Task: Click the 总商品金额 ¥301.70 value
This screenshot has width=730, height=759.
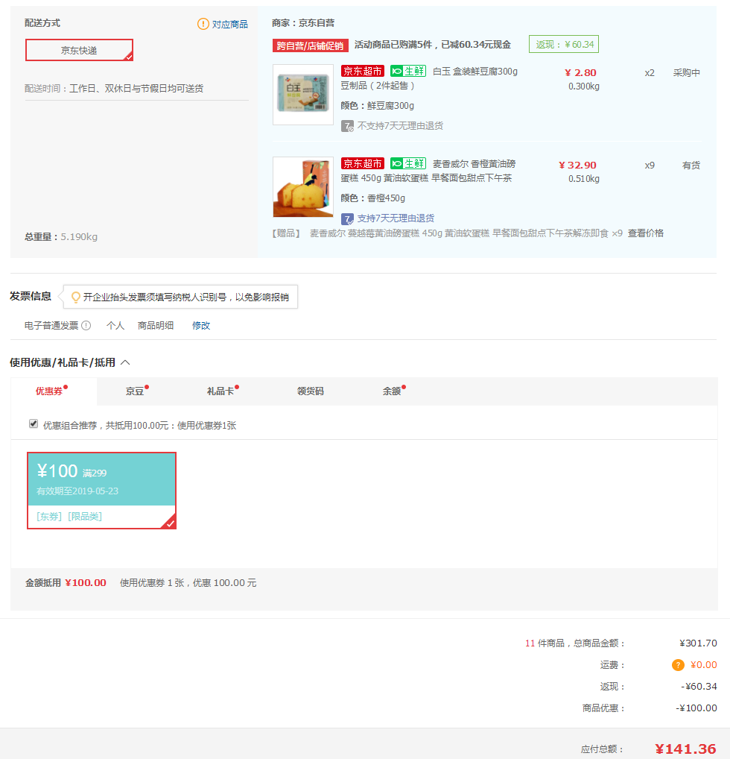Action: (x=698, y=643)
